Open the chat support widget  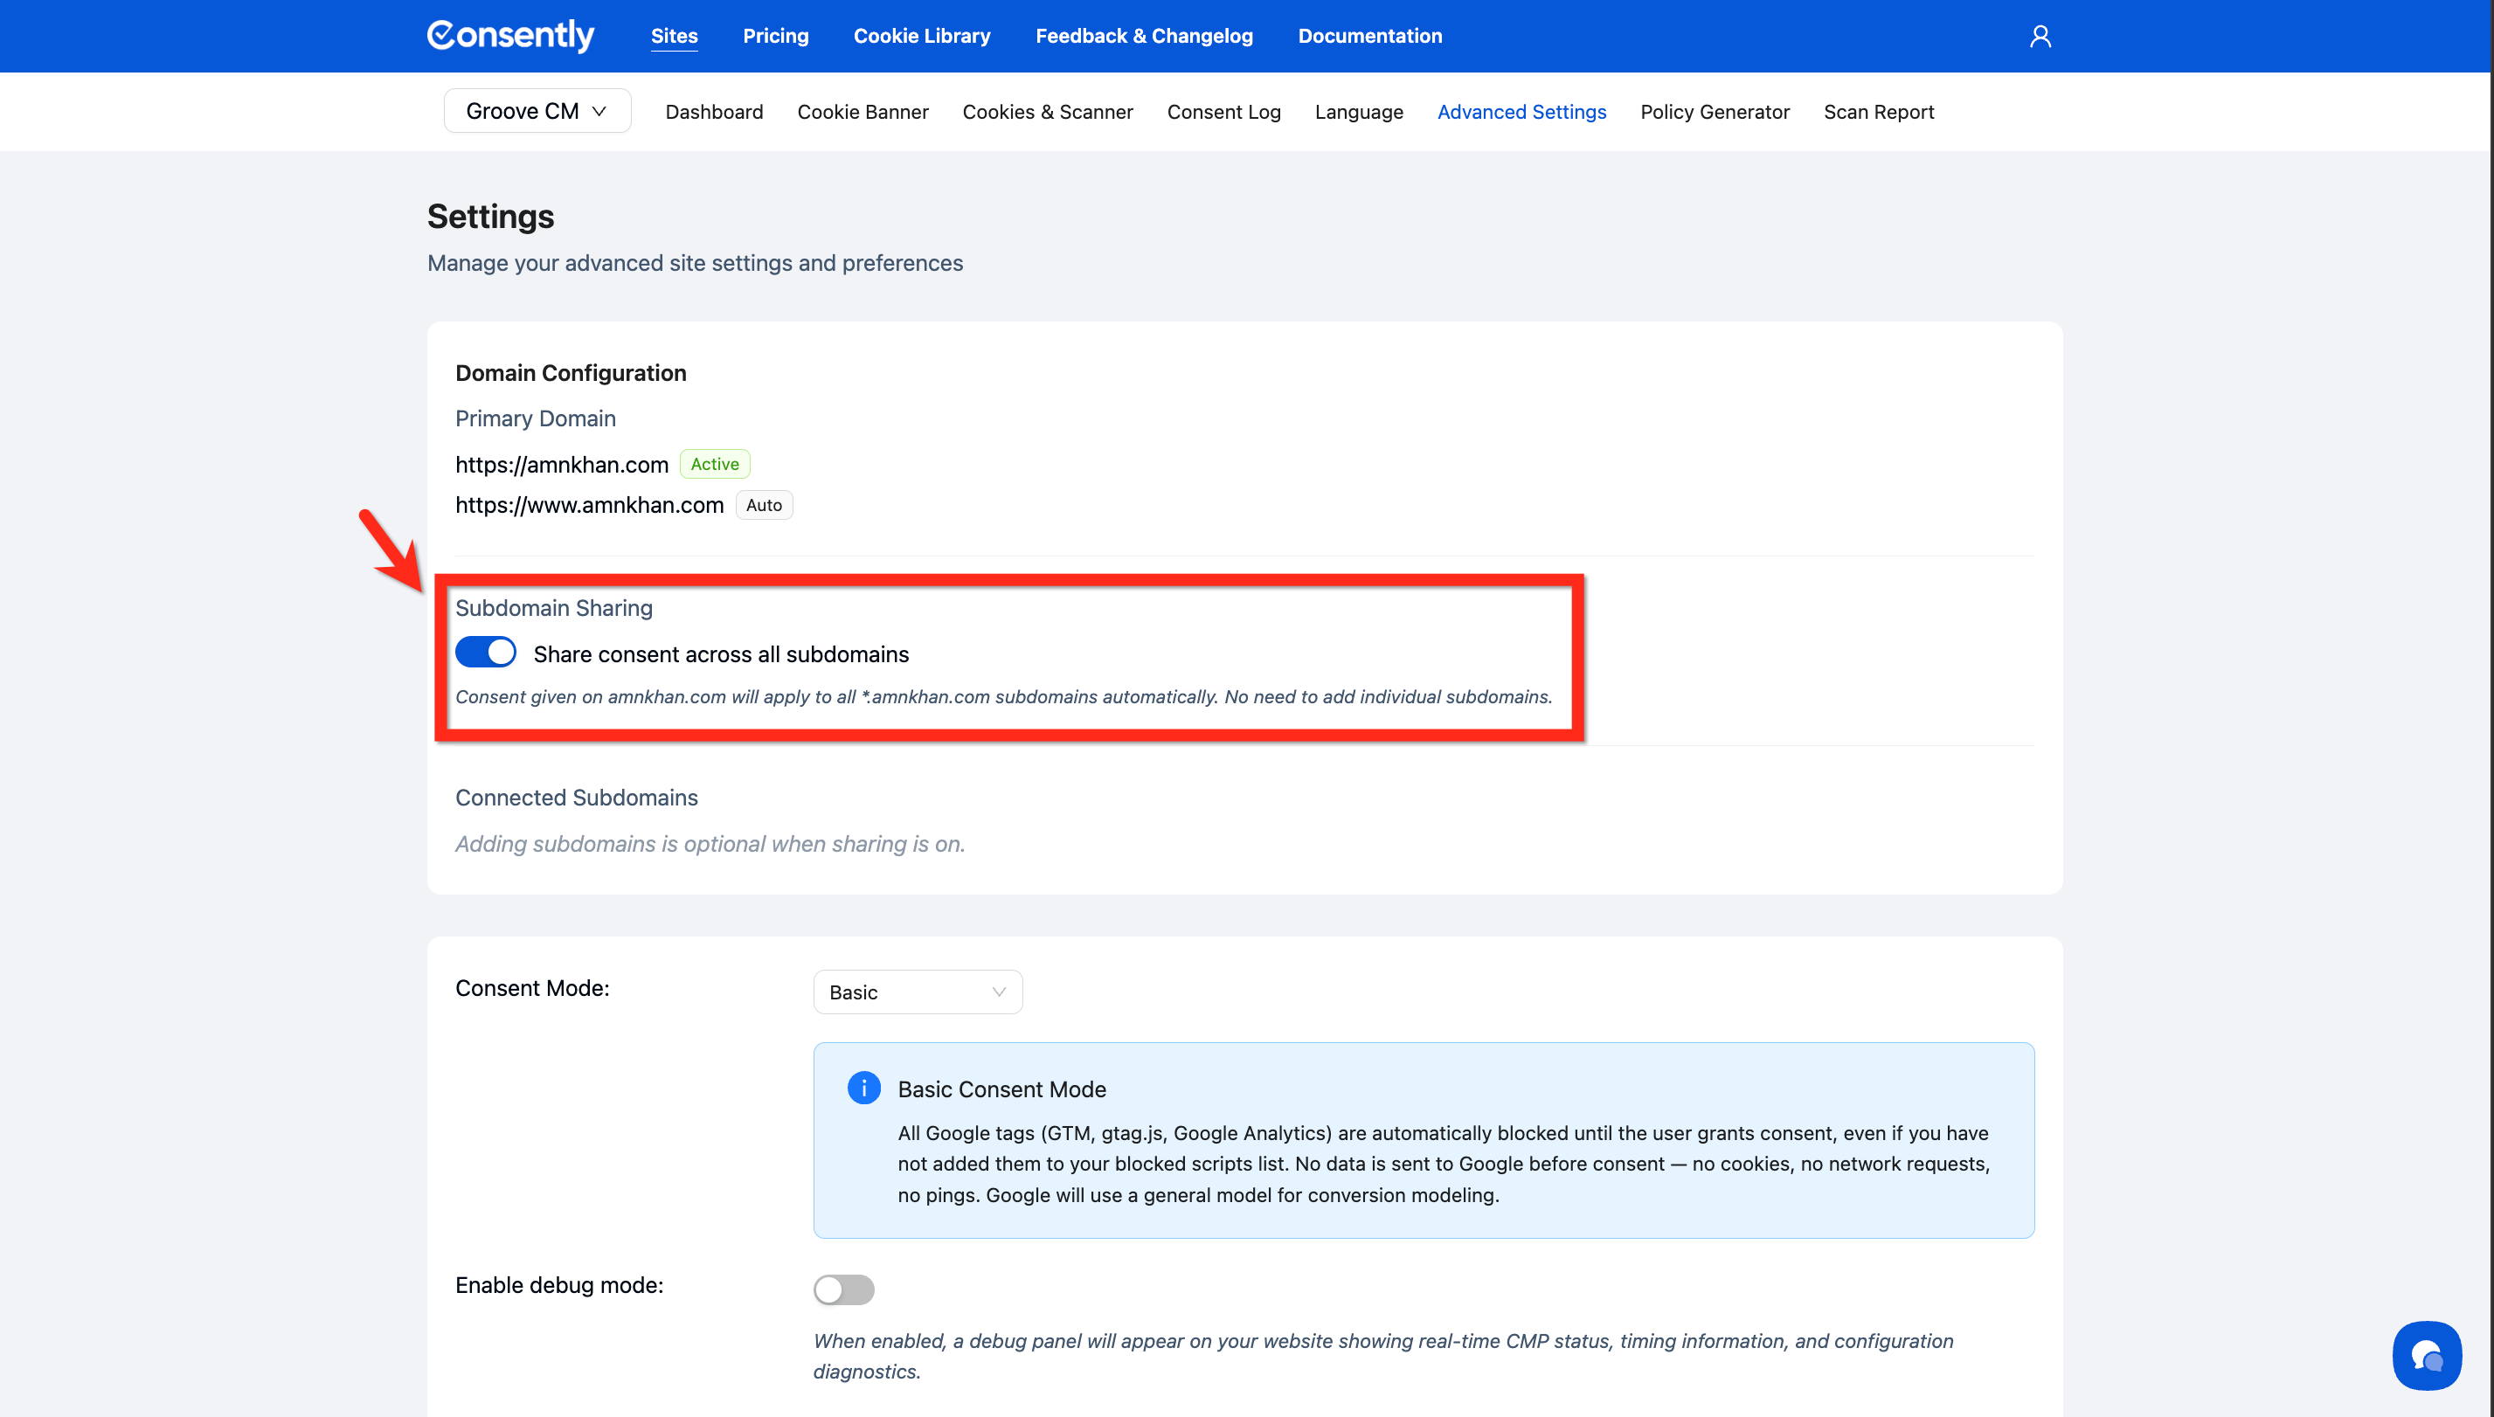2426,1354
